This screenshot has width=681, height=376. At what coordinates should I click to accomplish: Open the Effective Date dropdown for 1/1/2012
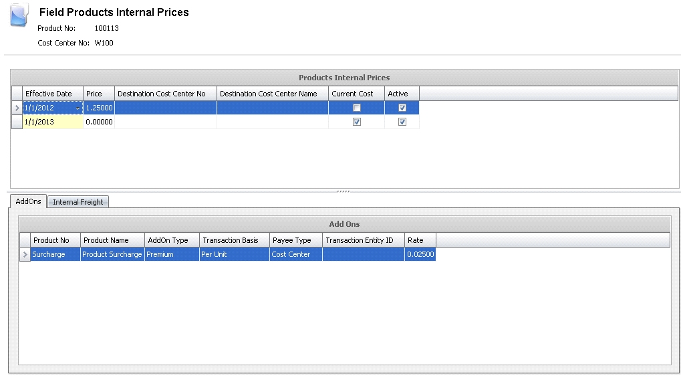click(78, 108)
